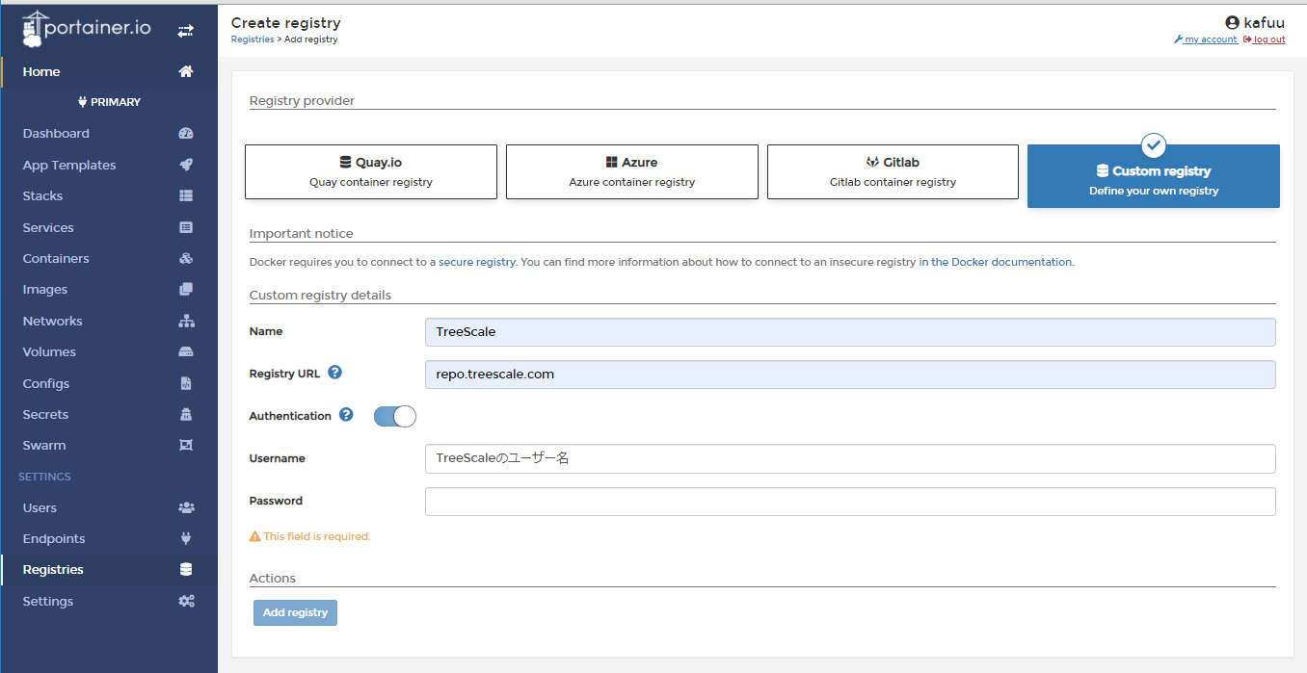
Task: Open the Configs page
Action: pos(109,383)
